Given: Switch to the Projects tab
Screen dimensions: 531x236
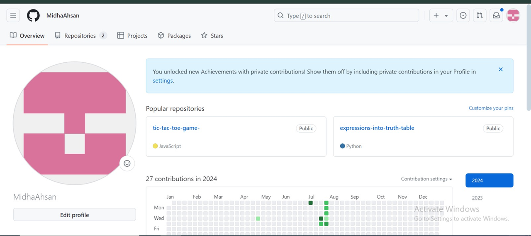Looking at the screenshot, I should (132, 36).
